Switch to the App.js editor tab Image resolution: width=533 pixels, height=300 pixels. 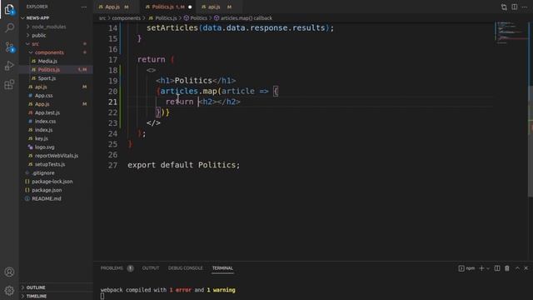[113, 7]
